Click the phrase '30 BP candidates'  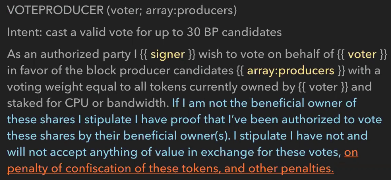coord(234,32)
